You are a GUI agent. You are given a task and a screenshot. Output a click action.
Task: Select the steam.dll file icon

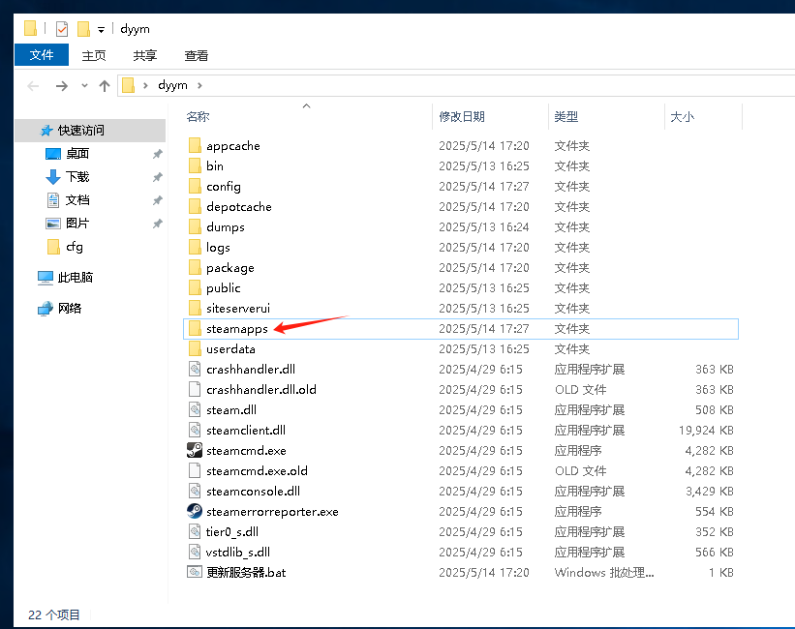[x=195, y=409]
